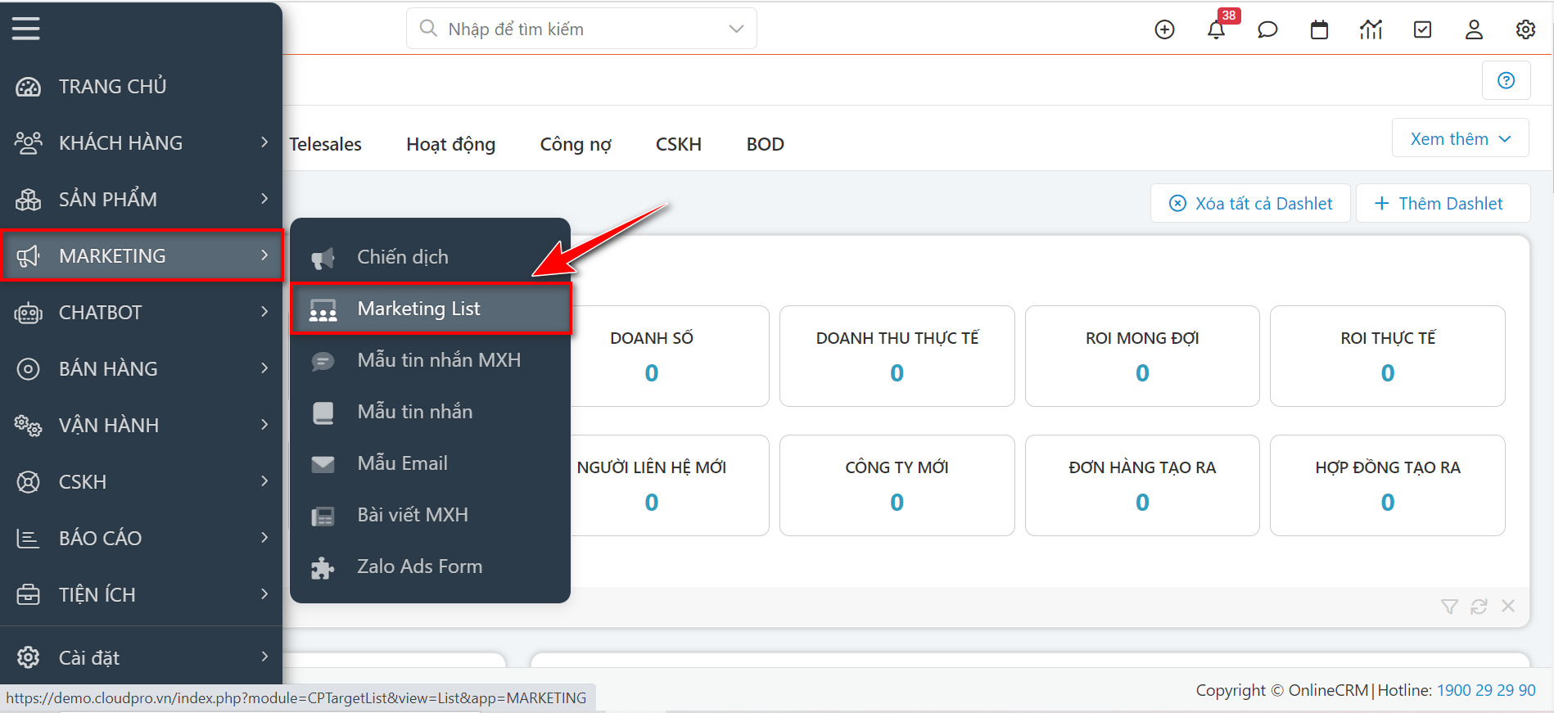This screenshot has width=1554, height=713.
Task: Open the settings gear in header
Action: 1525,29
